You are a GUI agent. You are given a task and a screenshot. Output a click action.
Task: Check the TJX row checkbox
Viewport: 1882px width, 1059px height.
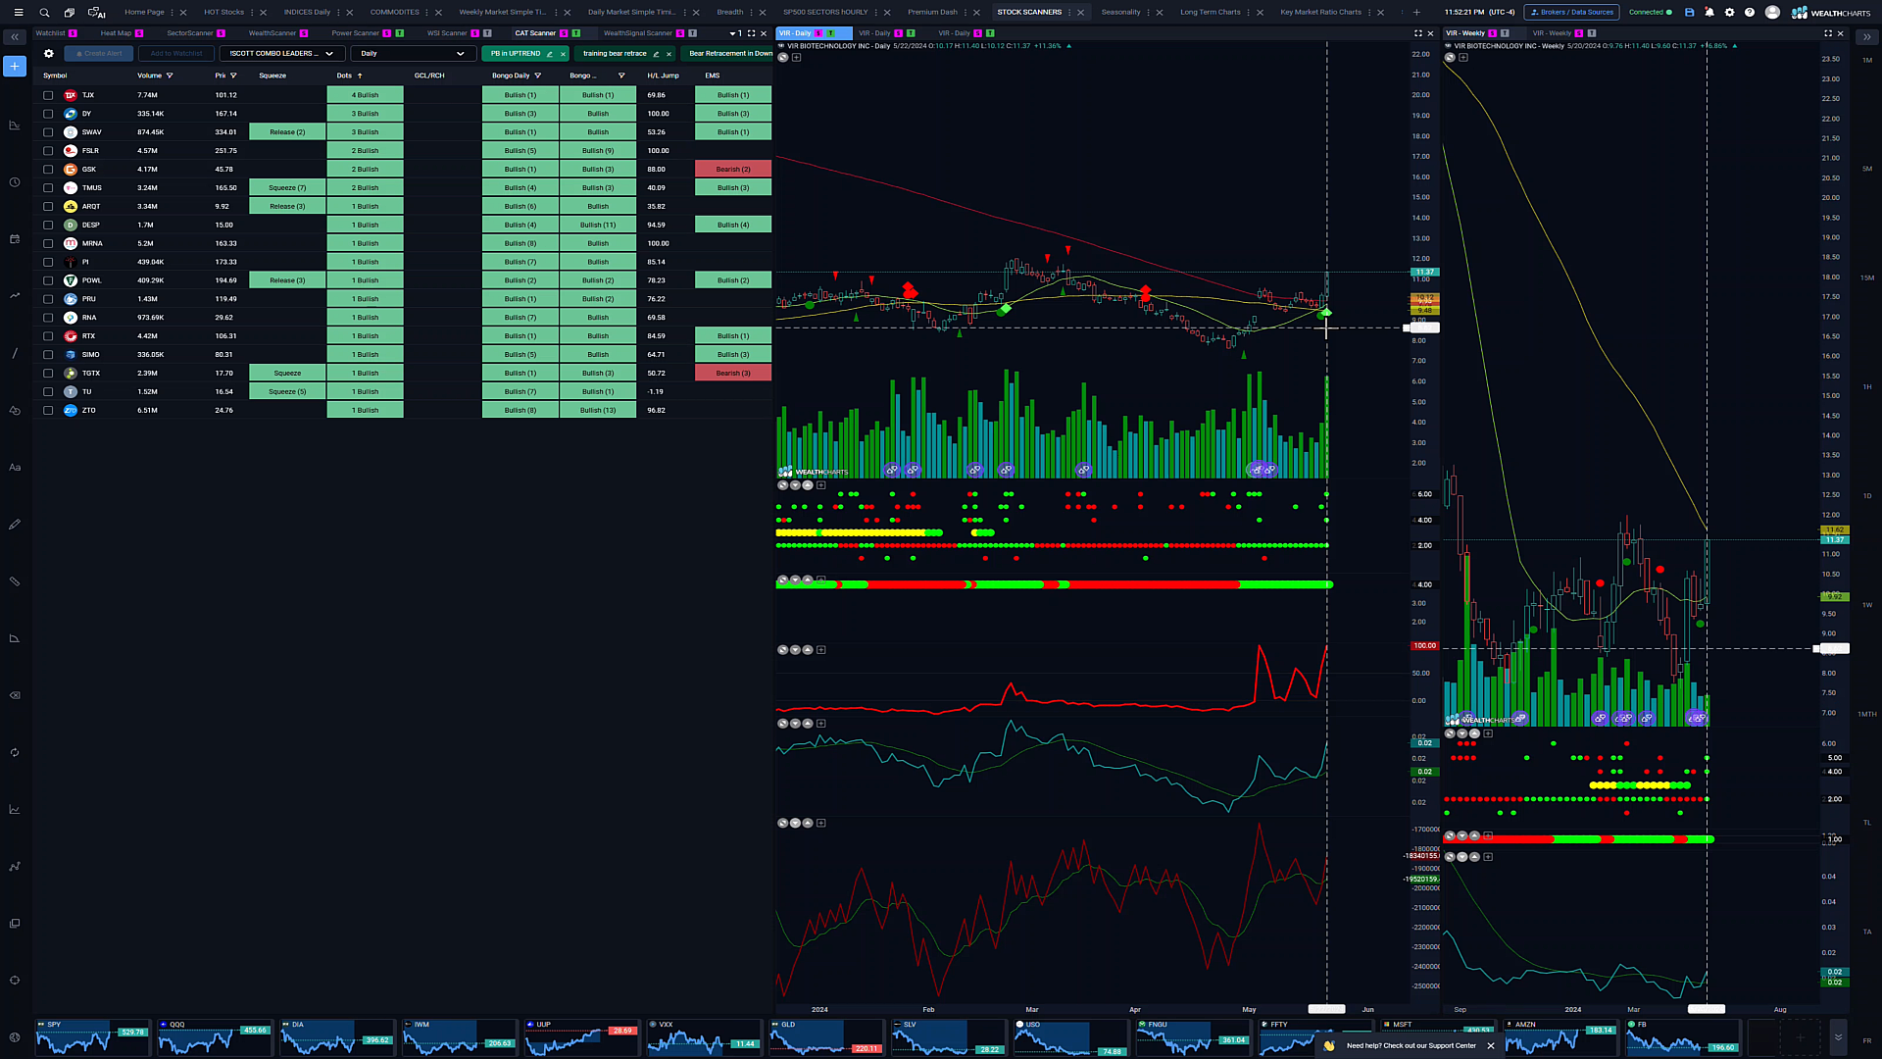48,95
